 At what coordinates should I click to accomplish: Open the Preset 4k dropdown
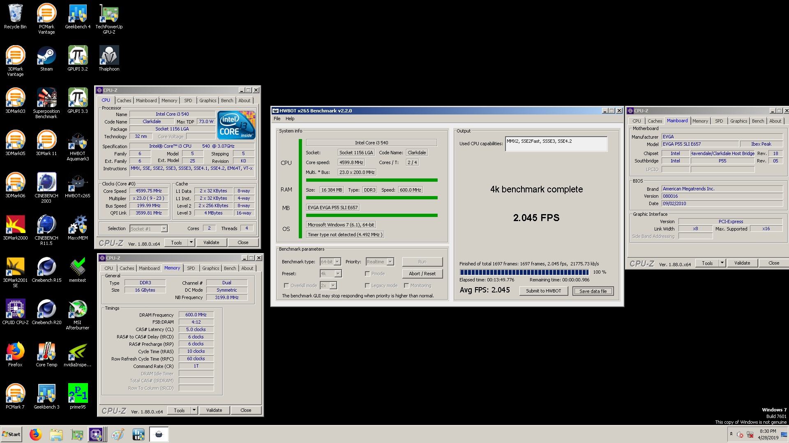pos(338,274)
